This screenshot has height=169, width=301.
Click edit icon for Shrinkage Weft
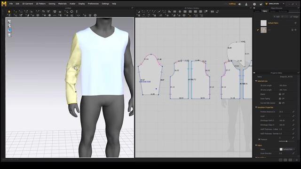(x=293, y=121)
